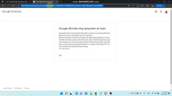Reload the page with the refresh icon
The image size is (172, 96).
[13, 6]
